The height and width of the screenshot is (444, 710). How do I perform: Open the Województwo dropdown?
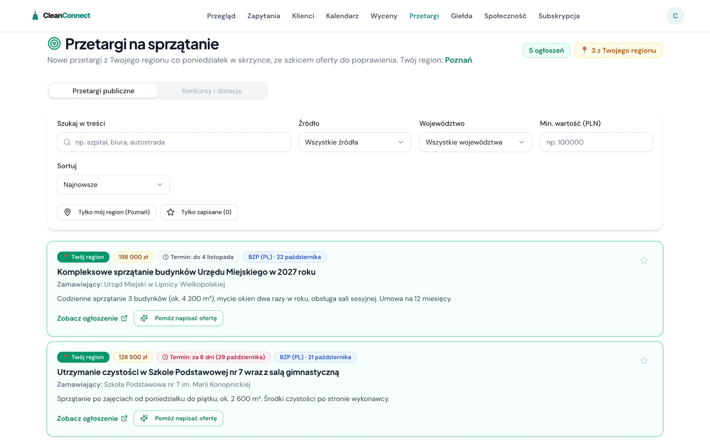(475, 142)
